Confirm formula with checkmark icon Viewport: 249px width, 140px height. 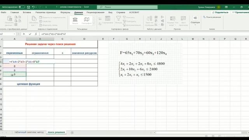click(x=30, y=34)
